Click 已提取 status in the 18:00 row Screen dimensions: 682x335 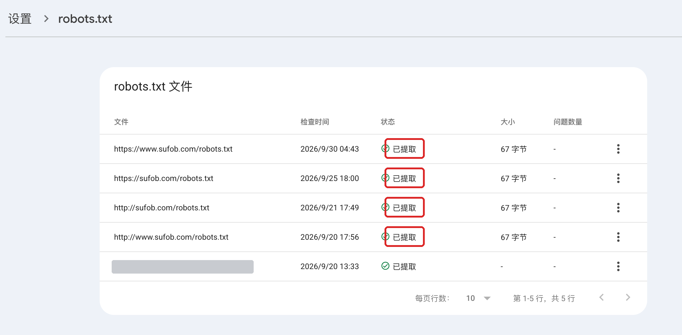[x=404, y=179]
